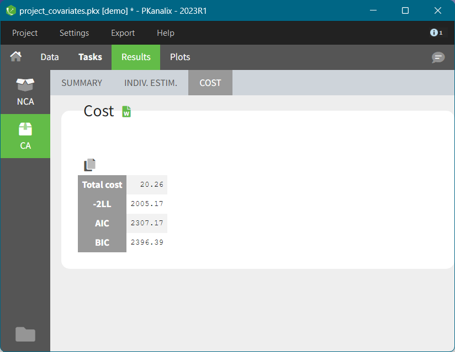This screenshot has width=455, height=352.
Task: Open the comments speech bubble icon
Action: 438,57
